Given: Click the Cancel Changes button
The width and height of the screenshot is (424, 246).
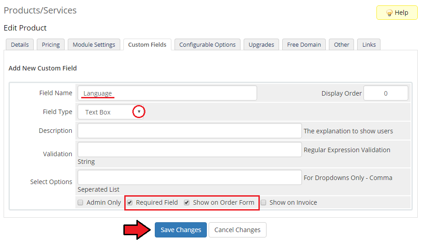Looking at the screenshot, I should pyautogui.click(x=237, y=230).
